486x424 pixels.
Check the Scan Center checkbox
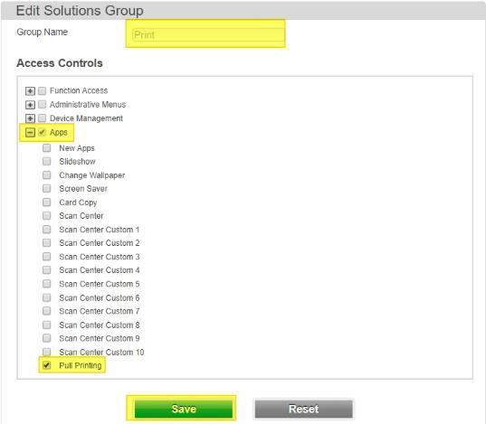point(47,215)
